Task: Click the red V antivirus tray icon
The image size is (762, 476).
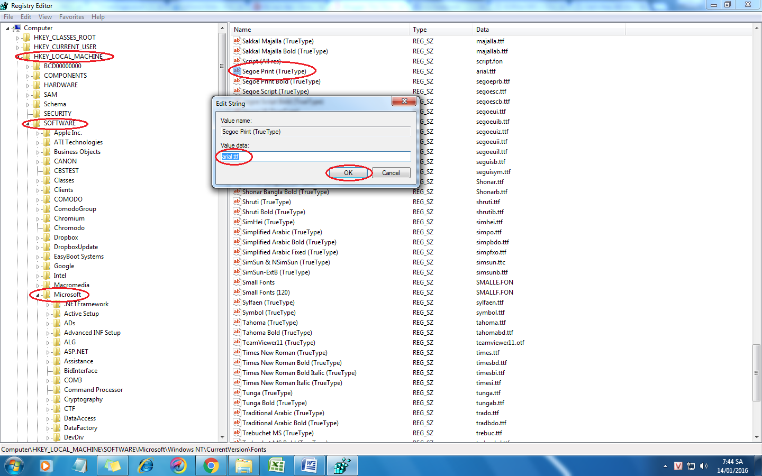Action: coord(678,466)
